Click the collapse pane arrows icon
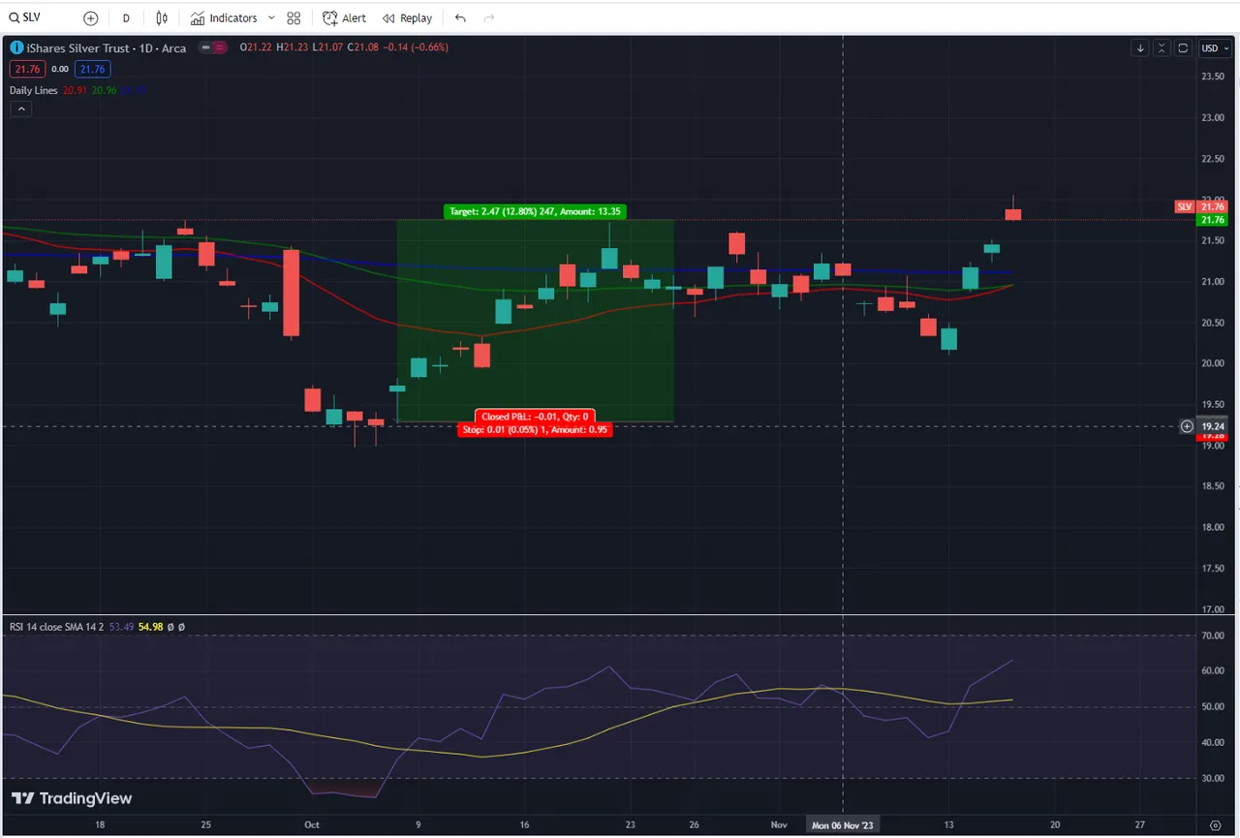The image size is (1240, 838). point(1162,48)
